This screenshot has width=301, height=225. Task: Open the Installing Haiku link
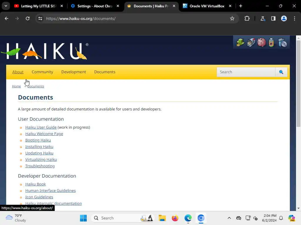(39, 147)
